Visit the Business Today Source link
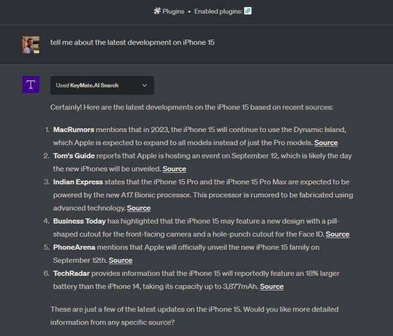 (337, 234)
